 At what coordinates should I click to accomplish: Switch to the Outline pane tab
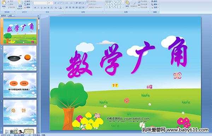coord(10,16)
